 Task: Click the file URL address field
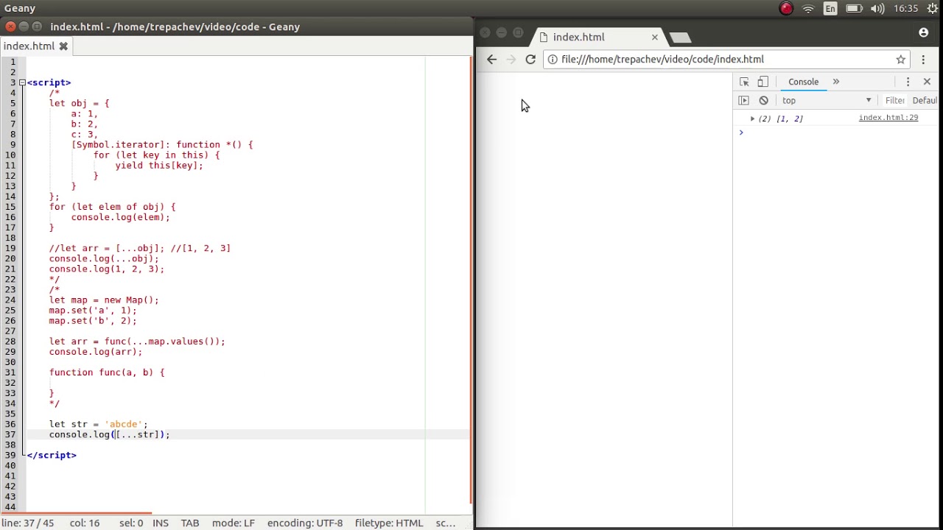coord(726,60)
